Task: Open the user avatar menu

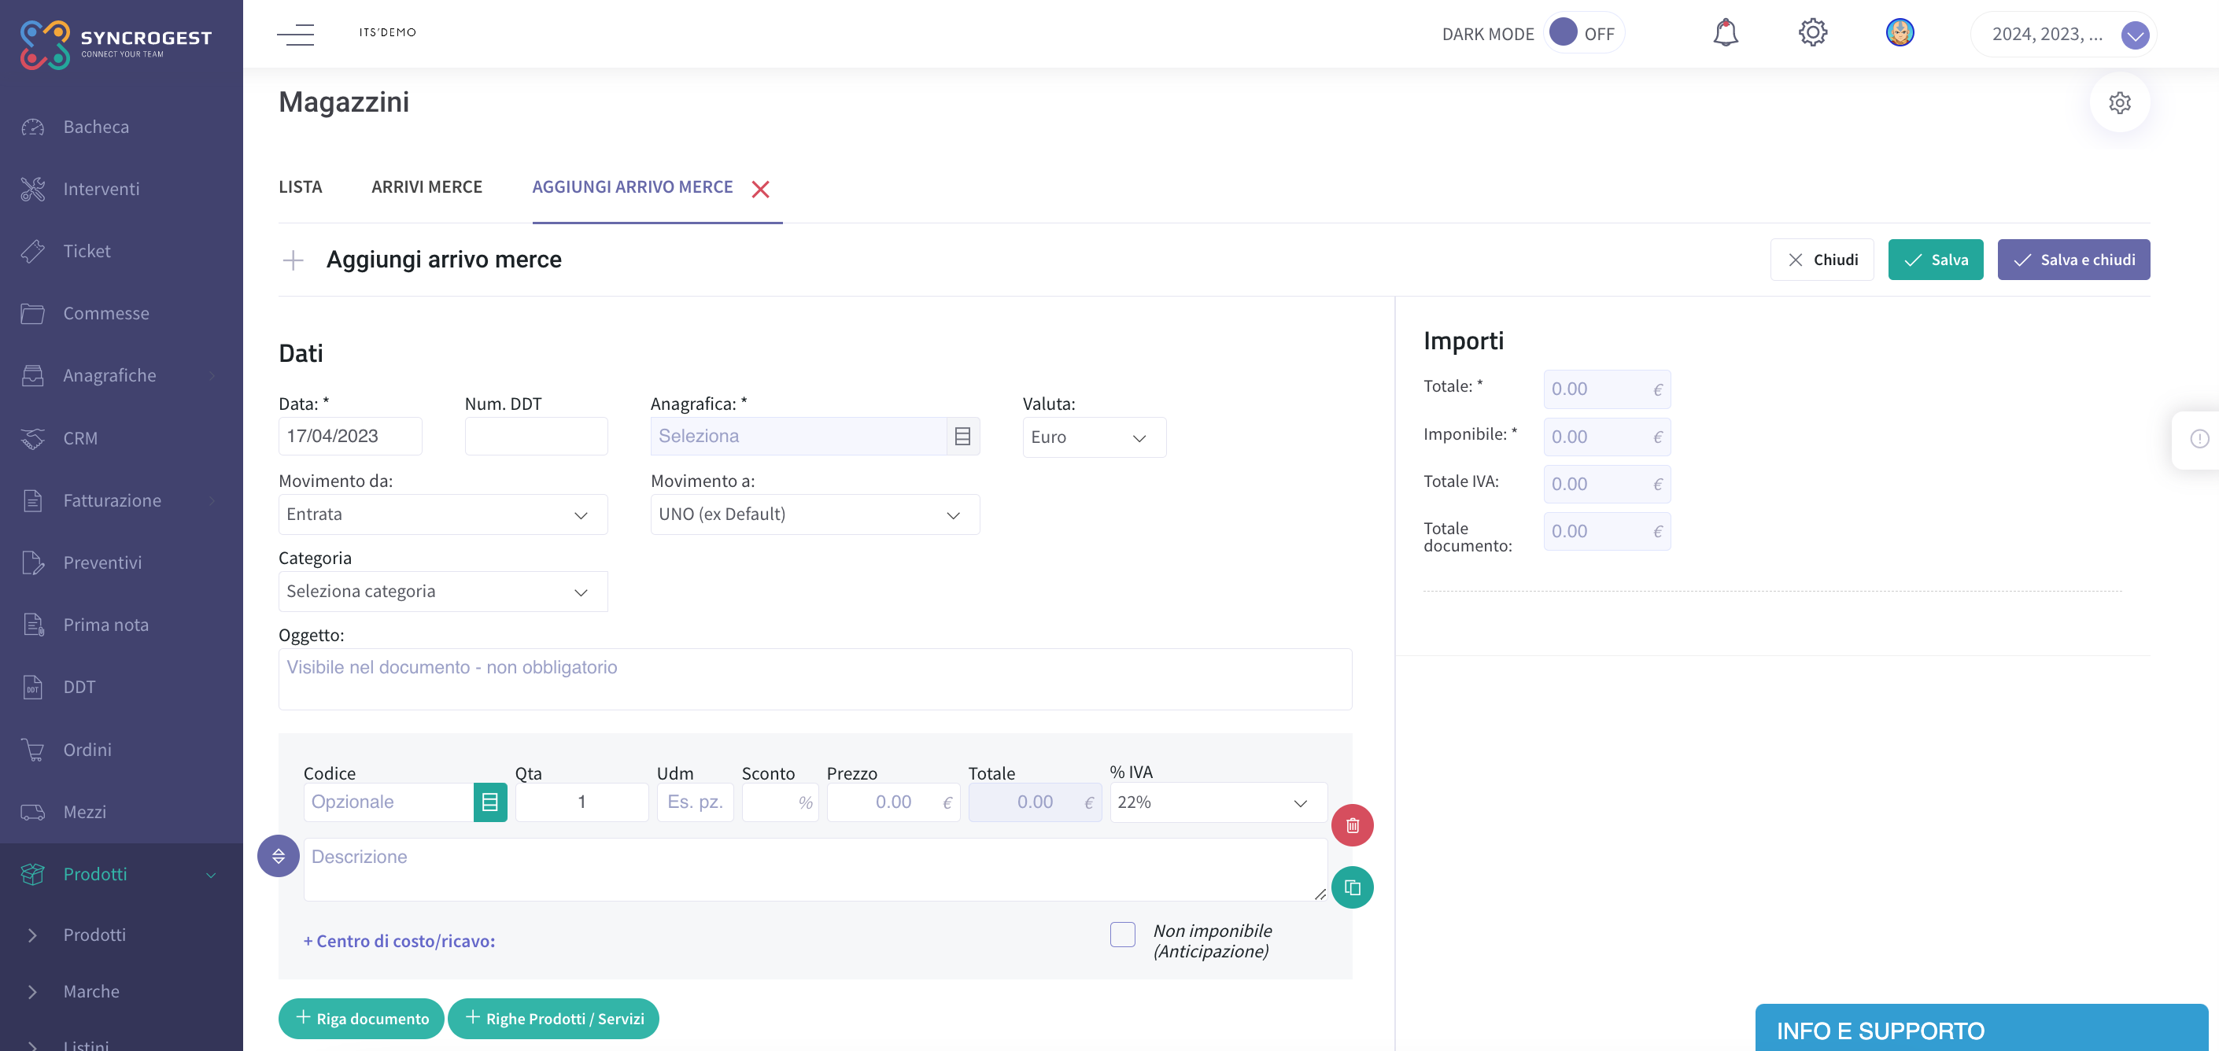Action: [1900, 33]
